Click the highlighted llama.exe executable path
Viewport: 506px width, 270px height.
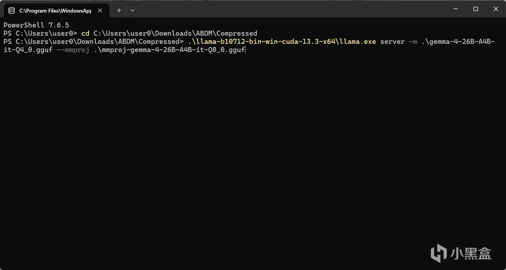[x=282, y=41]
